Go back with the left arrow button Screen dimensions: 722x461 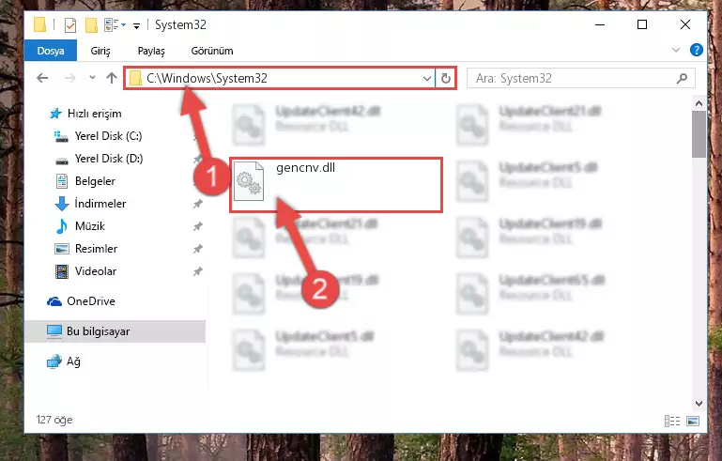(x=42, y=78)
